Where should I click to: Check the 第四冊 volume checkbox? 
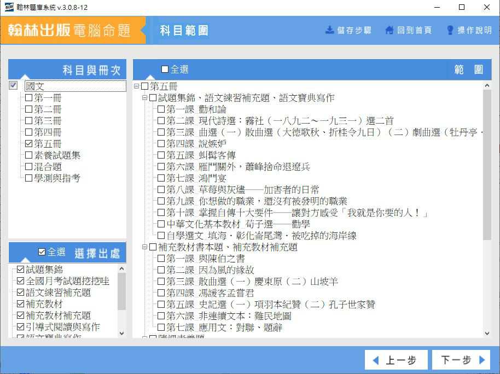pos(28,132)
